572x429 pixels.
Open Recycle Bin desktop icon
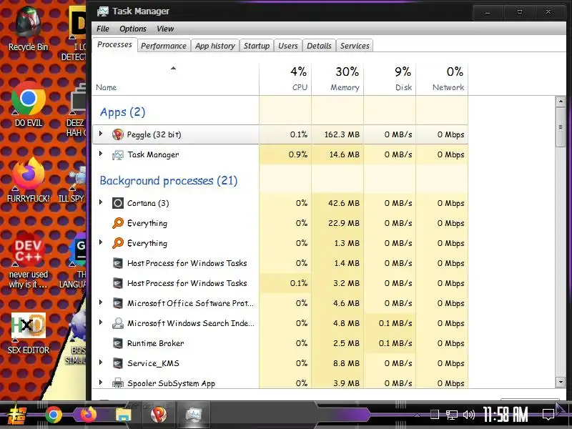28,29
